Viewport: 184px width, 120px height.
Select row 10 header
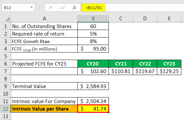pyautogui.click(x=6, y=94)
